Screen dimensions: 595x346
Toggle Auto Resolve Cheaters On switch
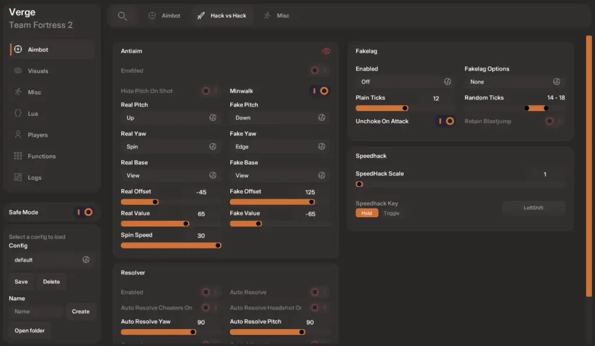point(210,307)
